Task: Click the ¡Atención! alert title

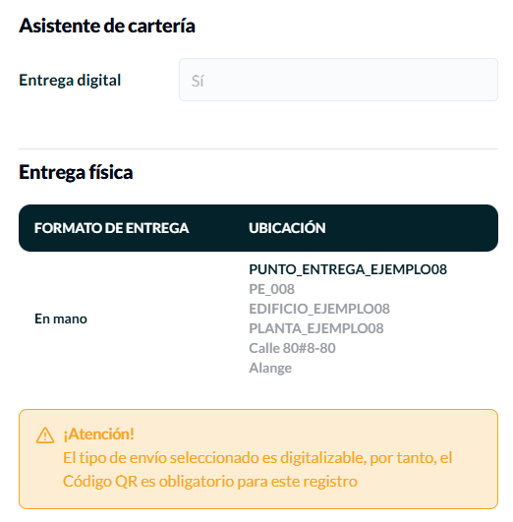Action: coord(99,434)
